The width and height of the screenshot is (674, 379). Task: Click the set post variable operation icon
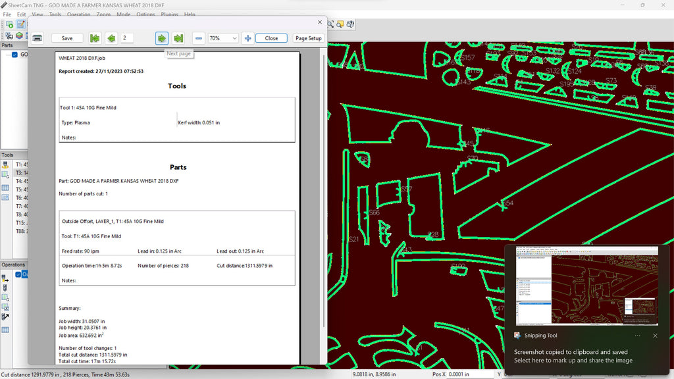[5, 307]
